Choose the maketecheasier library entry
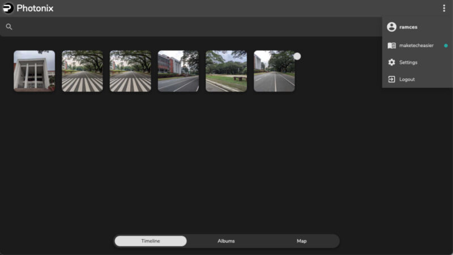The height and width of the screenshot is (255, 453). pyautogui.click(x=417, y=45)
